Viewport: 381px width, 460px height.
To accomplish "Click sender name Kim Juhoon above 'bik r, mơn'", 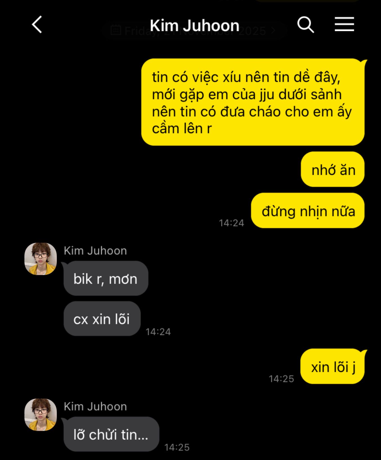I will point(95,251).
